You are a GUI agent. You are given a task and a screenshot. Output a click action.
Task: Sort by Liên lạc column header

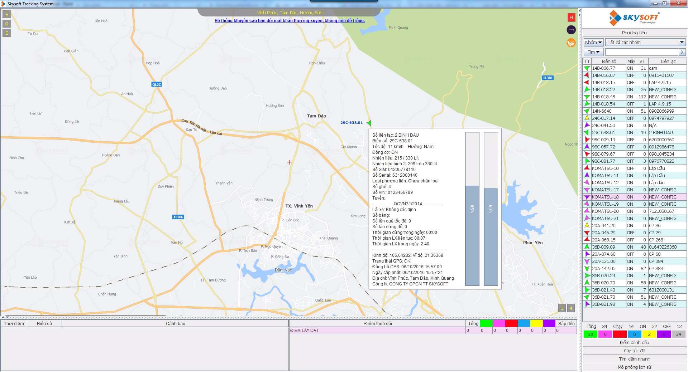click(668, 61)
